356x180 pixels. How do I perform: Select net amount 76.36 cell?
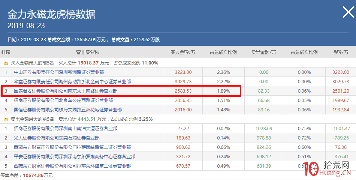tap(341, 147)
